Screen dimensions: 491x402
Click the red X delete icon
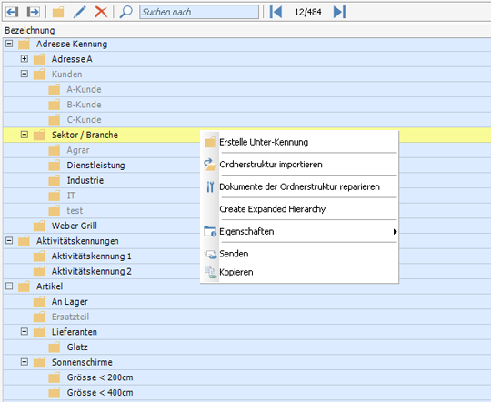tap(101, 12)
